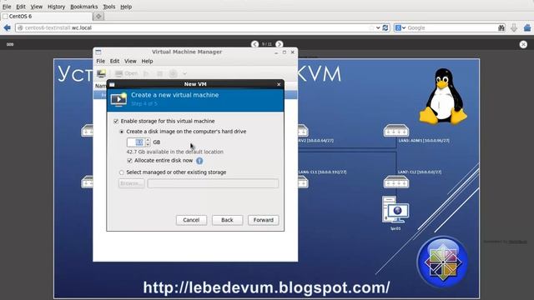Select managed or other existing storage option
The image size is (534, 300).
point(122,172)
